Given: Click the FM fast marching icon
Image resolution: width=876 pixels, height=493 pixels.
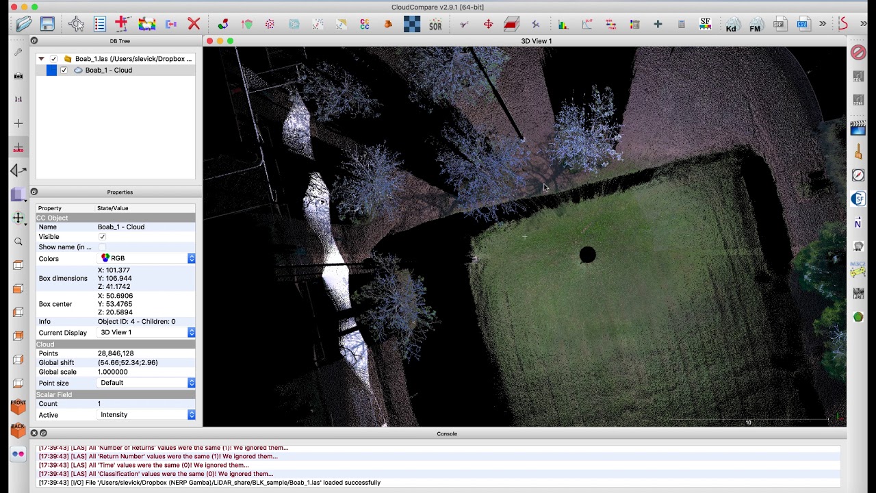Looking at the screenshot, I should [x=756, y=25].
